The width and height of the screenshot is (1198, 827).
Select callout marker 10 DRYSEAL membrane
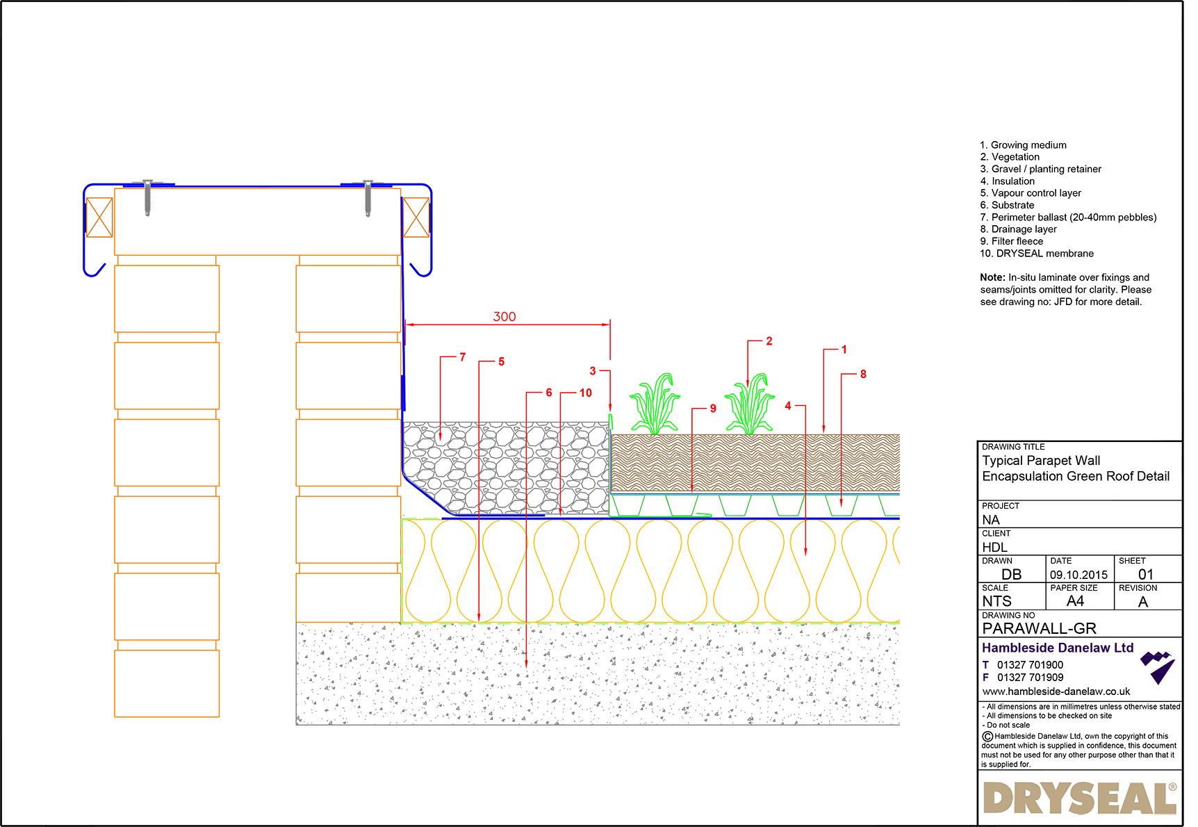pyautogui.click(x=584, y=392)
